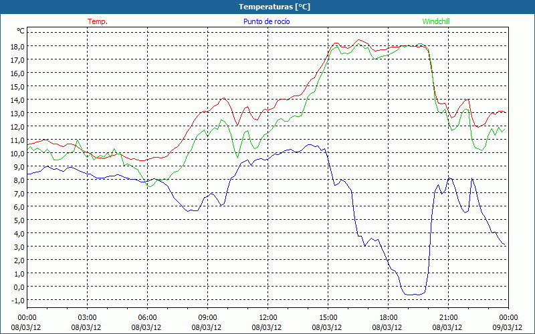Click the '0,0' y-axis value

(19, 287)
